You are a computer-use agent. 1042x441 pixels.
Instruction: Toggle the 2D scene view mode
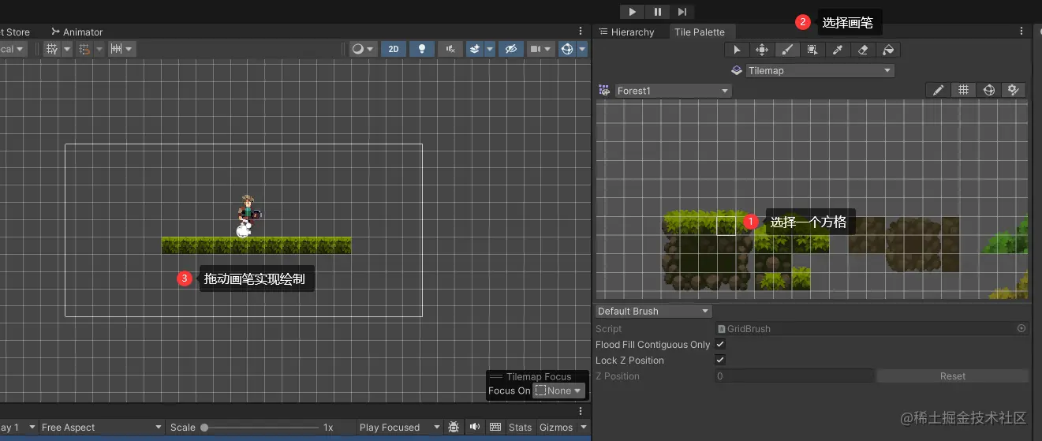point(393,49)
